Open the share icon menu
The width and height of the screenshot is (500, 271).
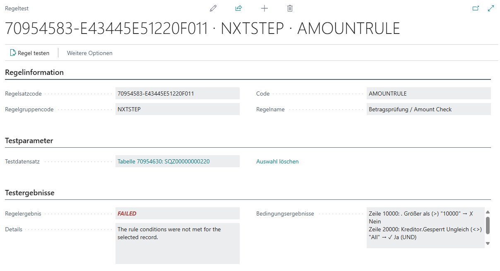click(x=238, y=8)
